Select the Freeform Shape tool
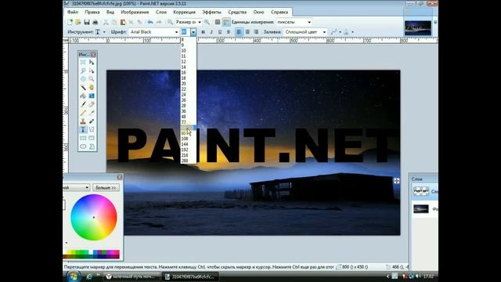The width and height of the screenshot is (501, 282). 92,146
